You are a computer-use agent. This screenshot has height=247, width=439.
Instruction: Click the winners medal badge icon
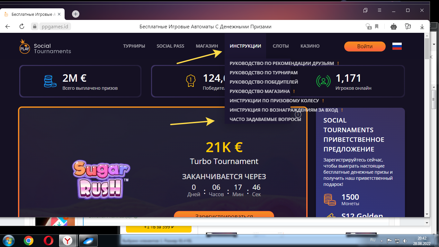point(191,81)
